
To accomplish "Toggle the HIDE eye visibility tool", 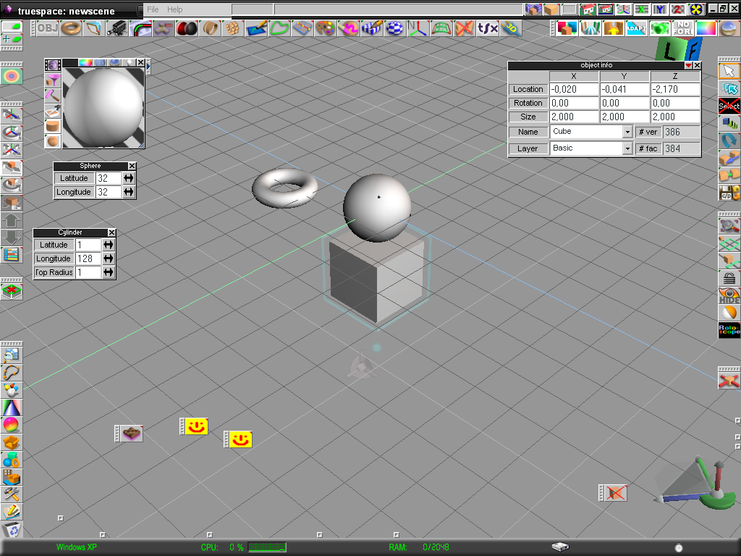I will click(729, 295).
